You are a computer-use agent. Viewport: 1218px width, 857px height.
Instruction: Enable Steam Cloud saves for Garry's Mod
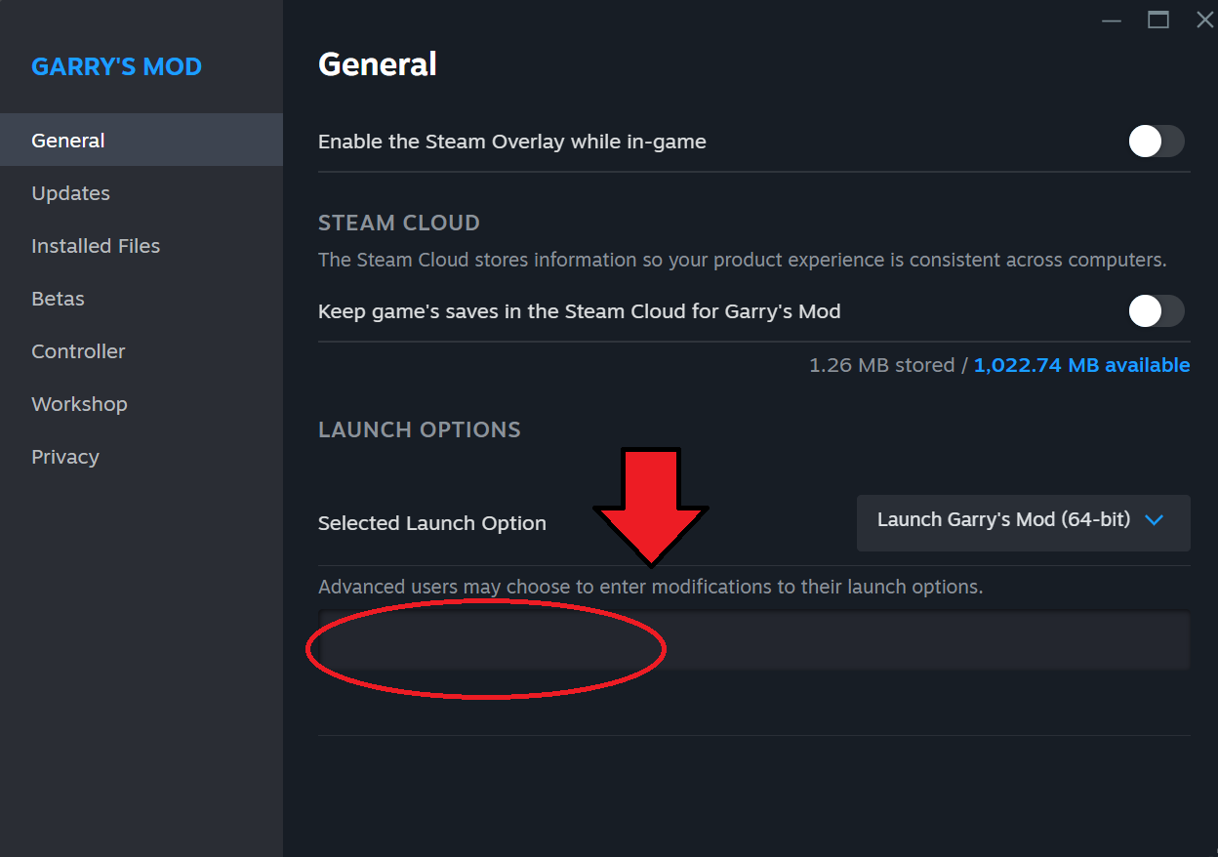tap(1157, 311)
